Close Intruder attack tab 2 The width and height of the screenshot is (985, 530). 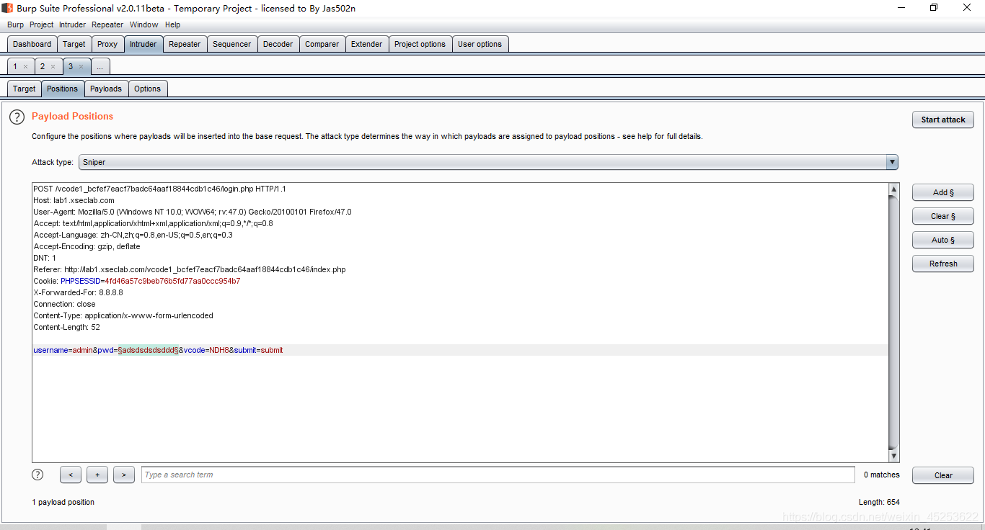click(53, 66)
